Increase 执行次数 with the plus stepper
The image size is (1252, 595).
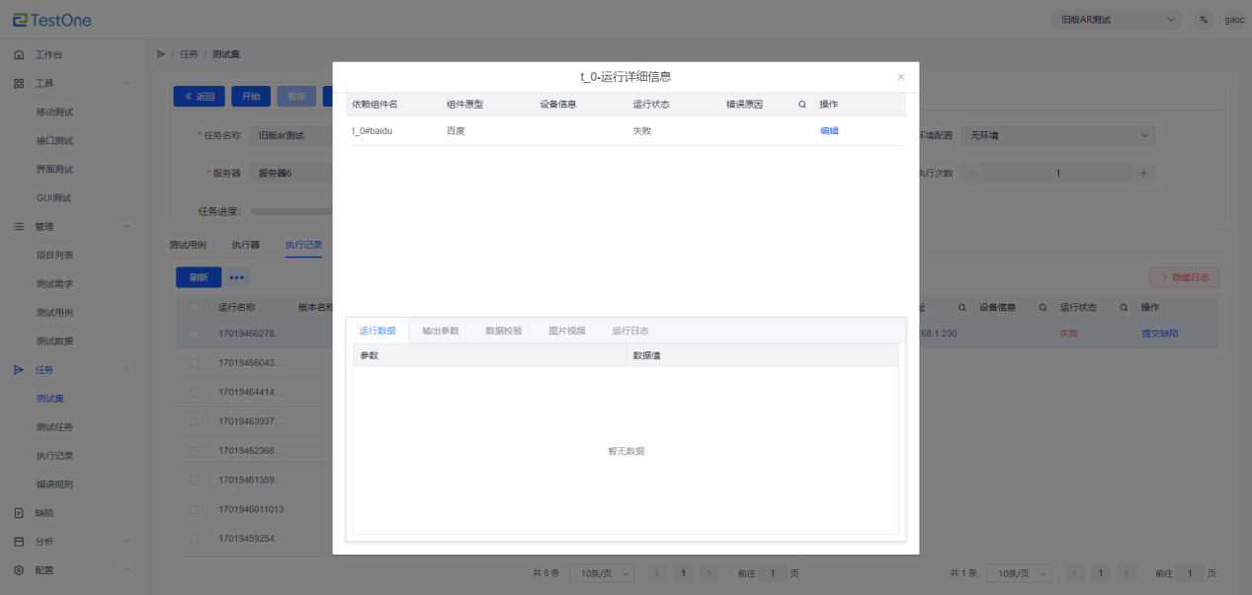[1143, 173]
